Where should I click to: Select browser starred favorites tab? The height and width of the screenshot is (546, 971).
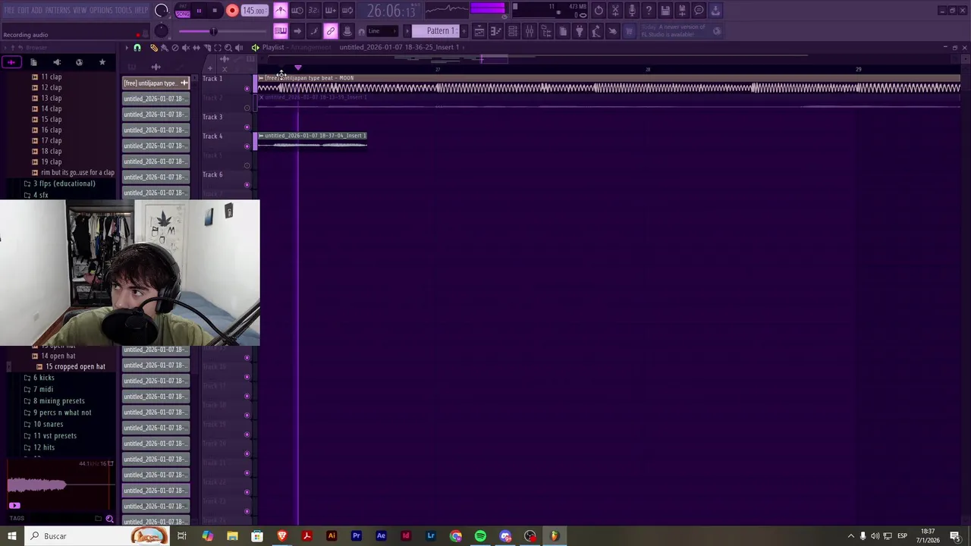tap(102, 62)
